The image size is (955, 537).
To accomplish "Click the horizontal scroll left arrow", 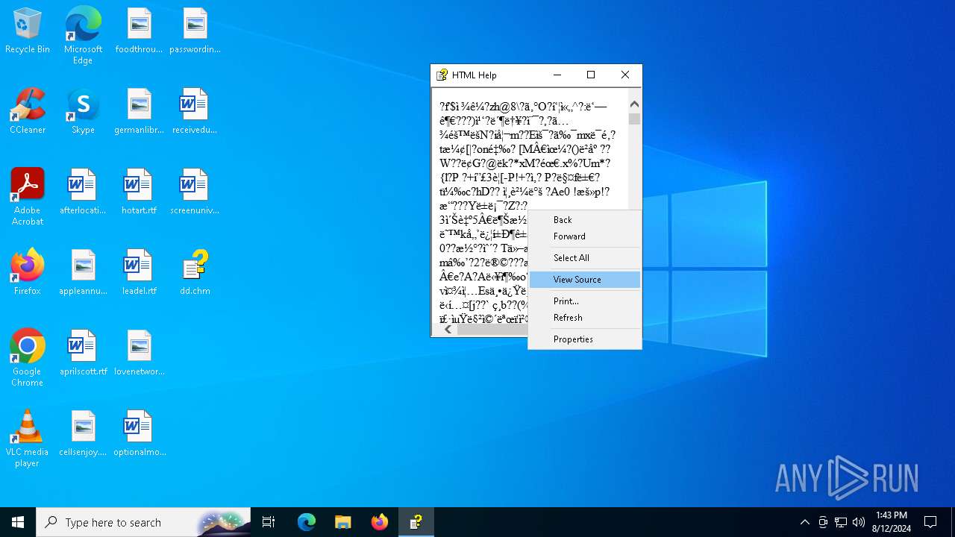I will pyautogui.click(x=448, y=330).
